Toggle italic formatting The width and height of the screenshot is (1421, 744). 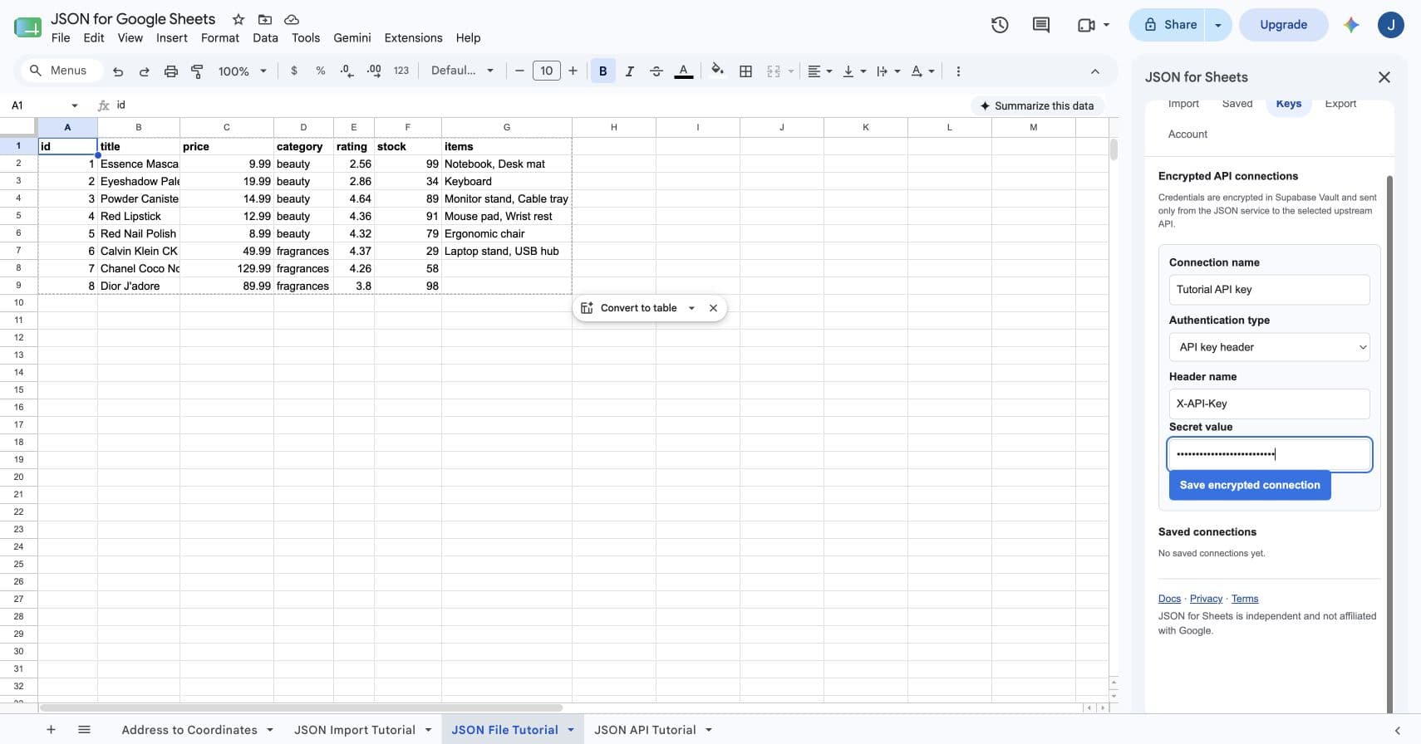pyautogui.click(x=629, y=71)
